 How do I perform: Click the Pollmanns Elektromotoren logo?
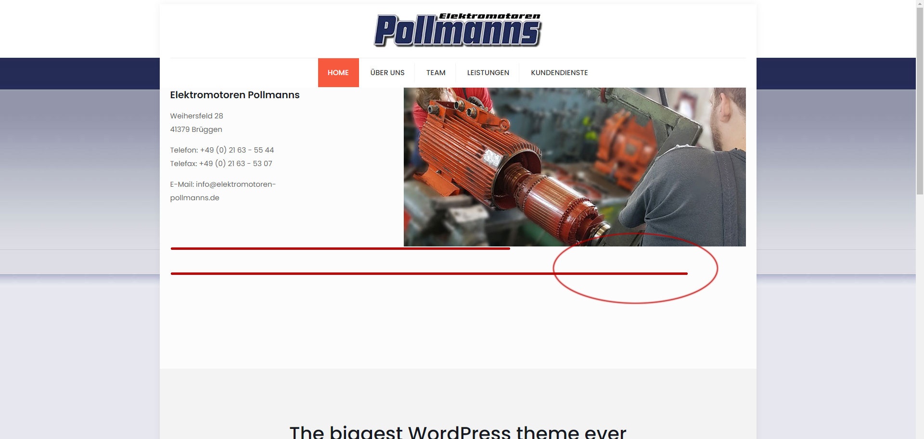(458, 30)
